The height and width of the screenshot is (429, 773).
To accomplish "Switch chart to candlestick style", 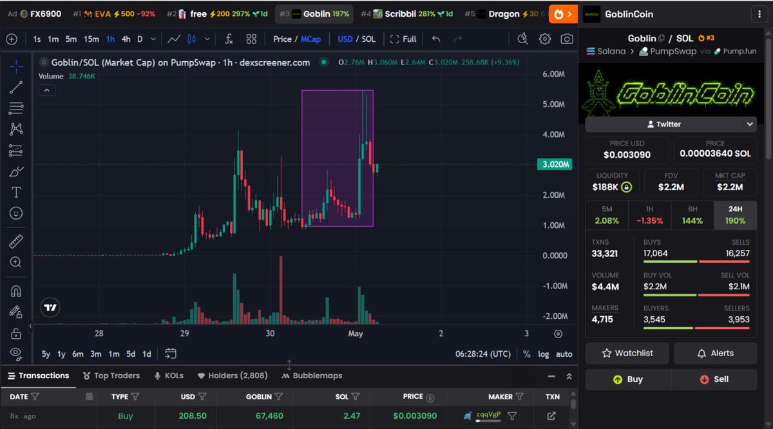I will click(x=191, y=39).
